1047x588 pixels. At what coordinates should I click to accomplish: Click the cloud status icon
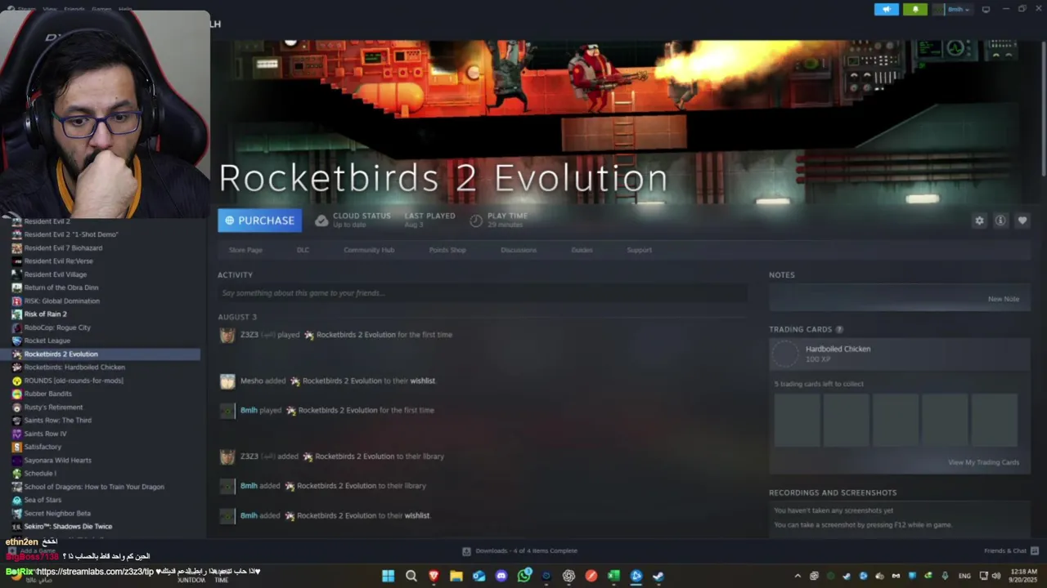tap(321, 220)
